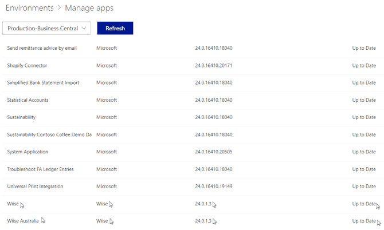Click the Universal Print Integration app
The image size is (384, 230).
[x=35, y=187]
